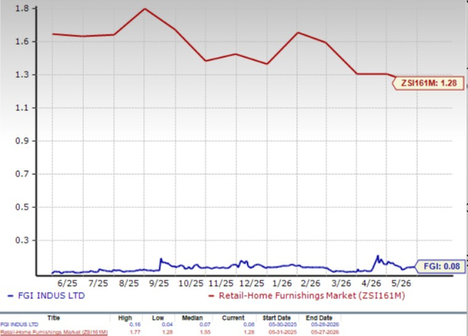
Task: Click the 6/25 x-axis label
Action: [67, 283]
